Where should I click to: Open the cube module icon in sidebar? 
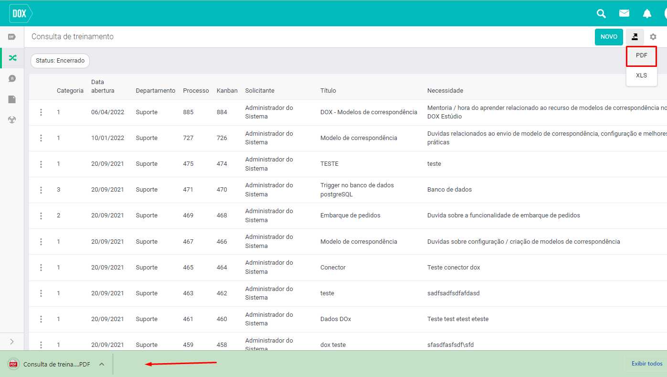[x=12, y=120]
